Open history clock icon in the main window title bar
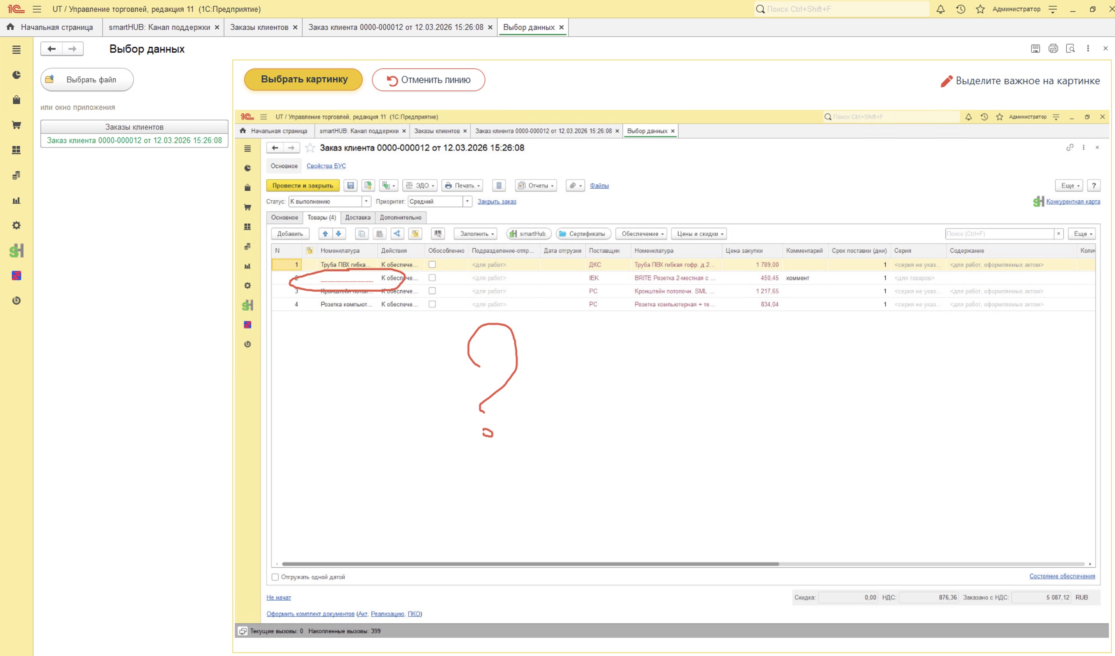Image resolution: width=1115 pixels, height=656 pixels. [x=960, y=9]
